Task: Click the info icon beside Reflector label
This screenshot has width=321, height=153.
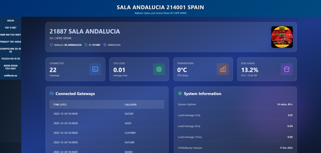Action: 51,45
